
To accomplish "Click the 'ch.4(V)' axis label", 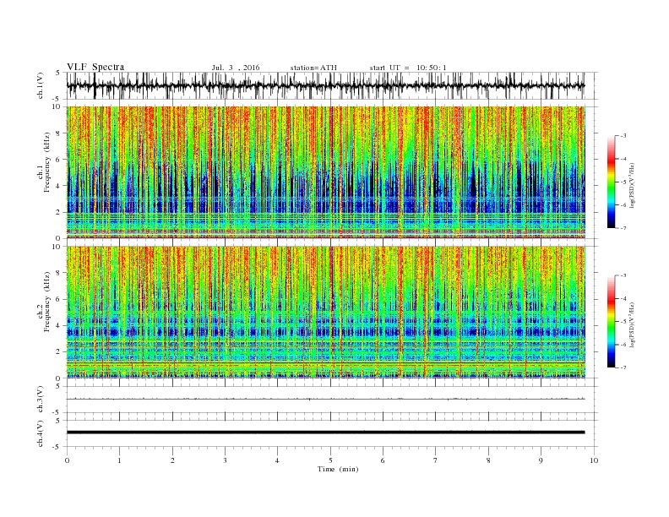I will point(41,433).
